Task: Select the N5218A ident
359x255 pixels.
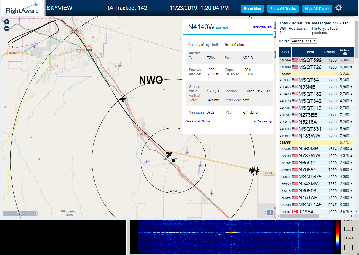Action: (308, 122)
